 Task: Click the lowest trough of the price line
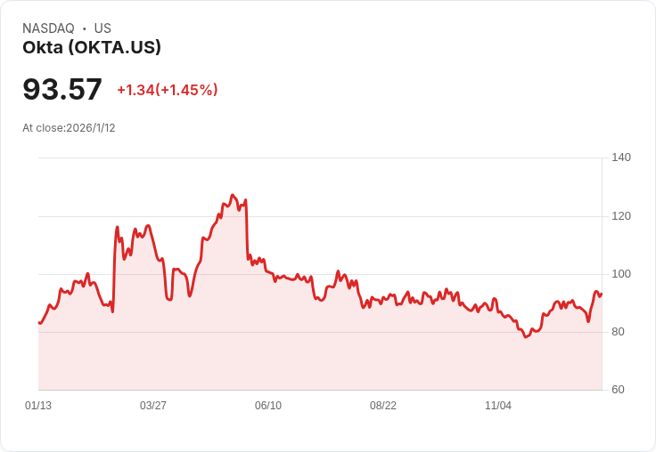pyautogui.click(x=526, y=337)
